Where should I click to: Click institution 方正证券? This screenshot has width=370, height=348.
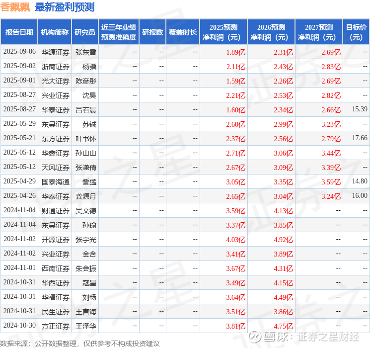(56, 326)
